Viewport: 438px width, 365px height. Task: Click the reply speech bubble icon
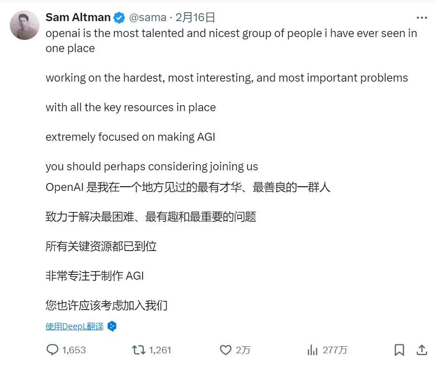pos(52,350)
